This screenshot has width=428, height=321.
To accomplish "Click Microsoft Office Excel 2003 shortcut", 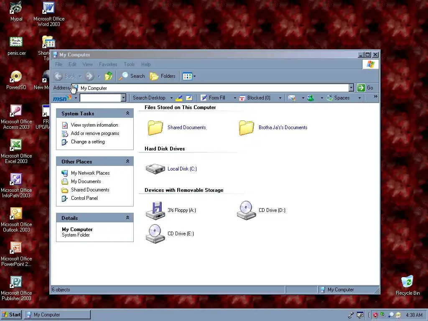I will coord(16,151).
